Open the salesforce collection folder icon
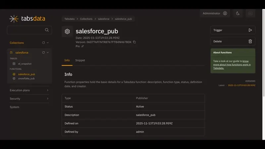This screenshot has width=265, height=149. (11, 53)
